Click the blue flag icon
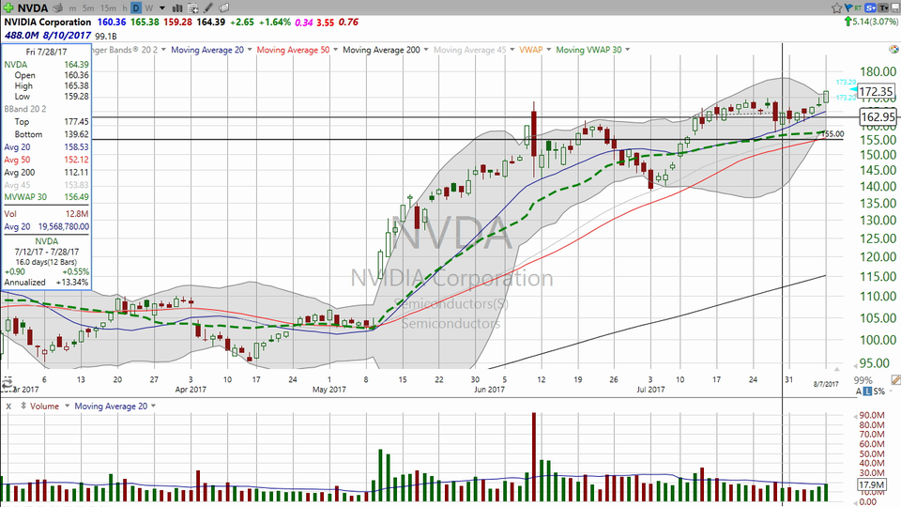The width and height of the screenshot is (901, 507). point(848,8)
